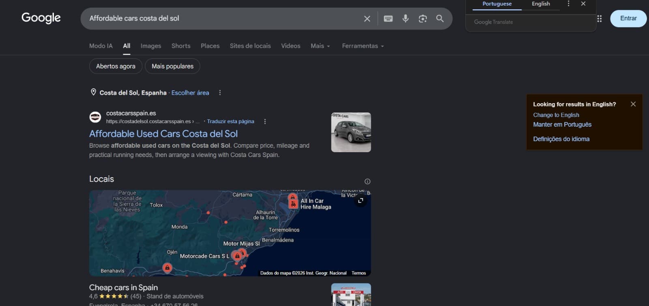Clear the search query with X icon
Viewport: 649px width, 306px height.
[x=367, y=19]
